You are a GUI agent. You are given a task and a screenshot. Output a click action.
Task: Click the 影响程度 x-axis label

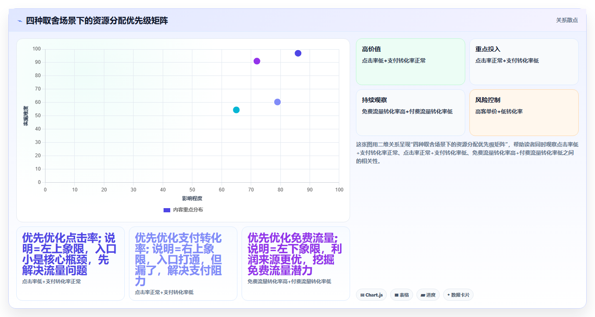[x=192, y=199]
